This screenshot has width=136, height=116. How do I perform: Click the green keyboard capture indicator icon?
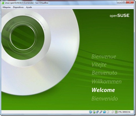tap(116, 112)
